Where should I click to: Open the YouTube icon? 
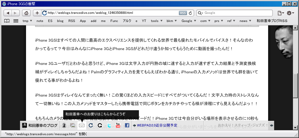click(x=118, y=125)
